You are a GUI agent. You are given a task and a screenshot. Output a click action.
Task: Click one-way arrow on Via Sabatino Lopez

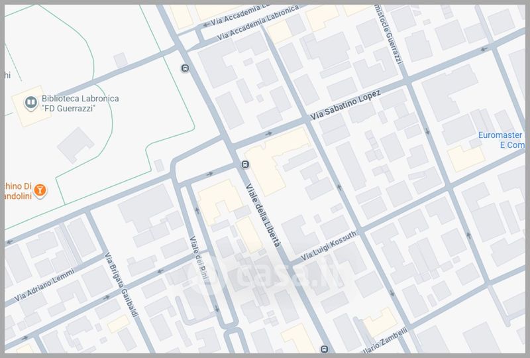(269, 133)
